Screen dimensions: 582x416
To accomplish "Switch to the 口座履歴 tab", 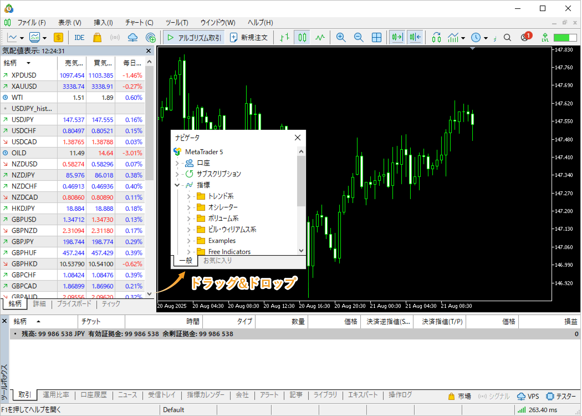I will [94, 395].
